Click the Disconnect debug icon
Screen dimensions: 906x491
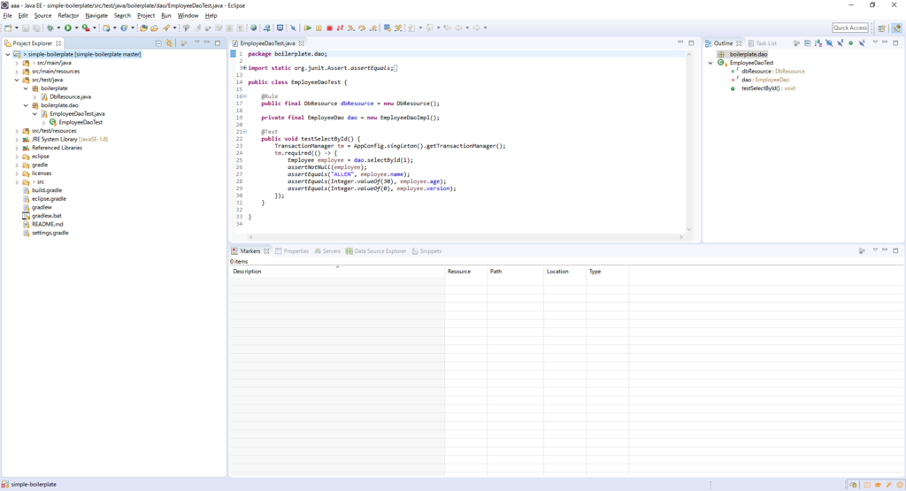340,27
